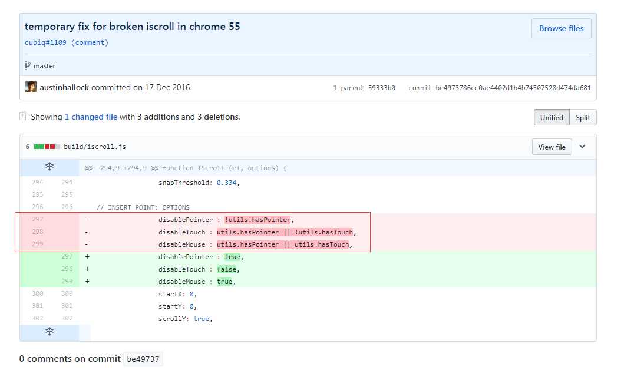Open the cubiq#1109 issue link
The width and height of the screenshot is (634, 377).
point(45,42)
